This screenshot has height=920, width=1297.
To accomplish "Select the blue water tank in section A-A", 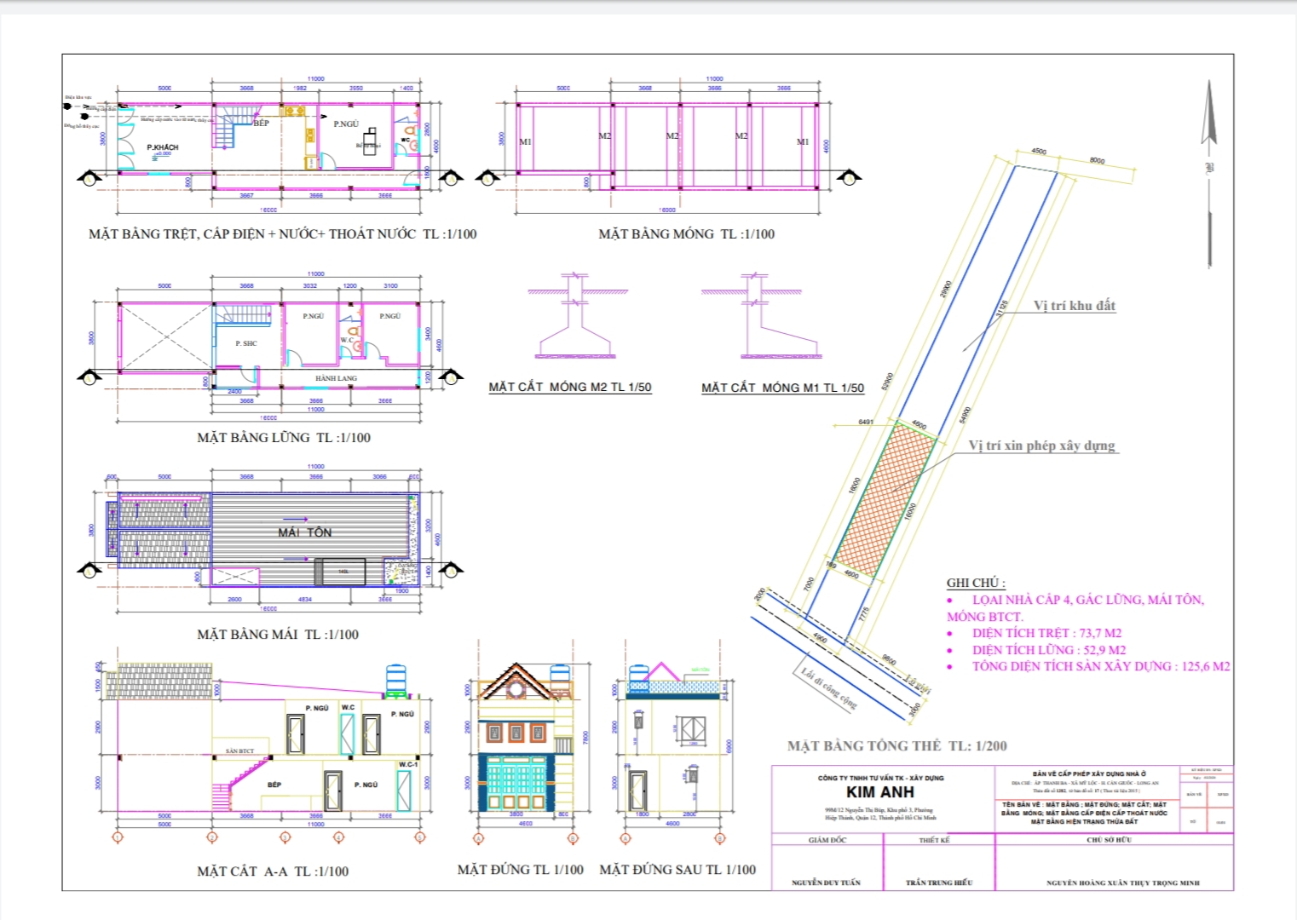I will [396, 681].
